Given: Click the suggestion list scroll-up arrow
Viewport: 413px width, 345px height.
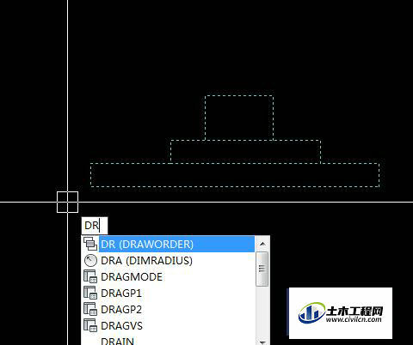Looking at the screenshot, I should (262, 244).
